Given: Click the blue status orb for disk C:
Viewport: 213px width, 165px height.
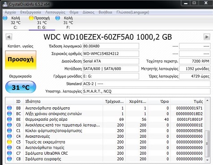Looking at the screenshot, I should click(x=5, y=18).
